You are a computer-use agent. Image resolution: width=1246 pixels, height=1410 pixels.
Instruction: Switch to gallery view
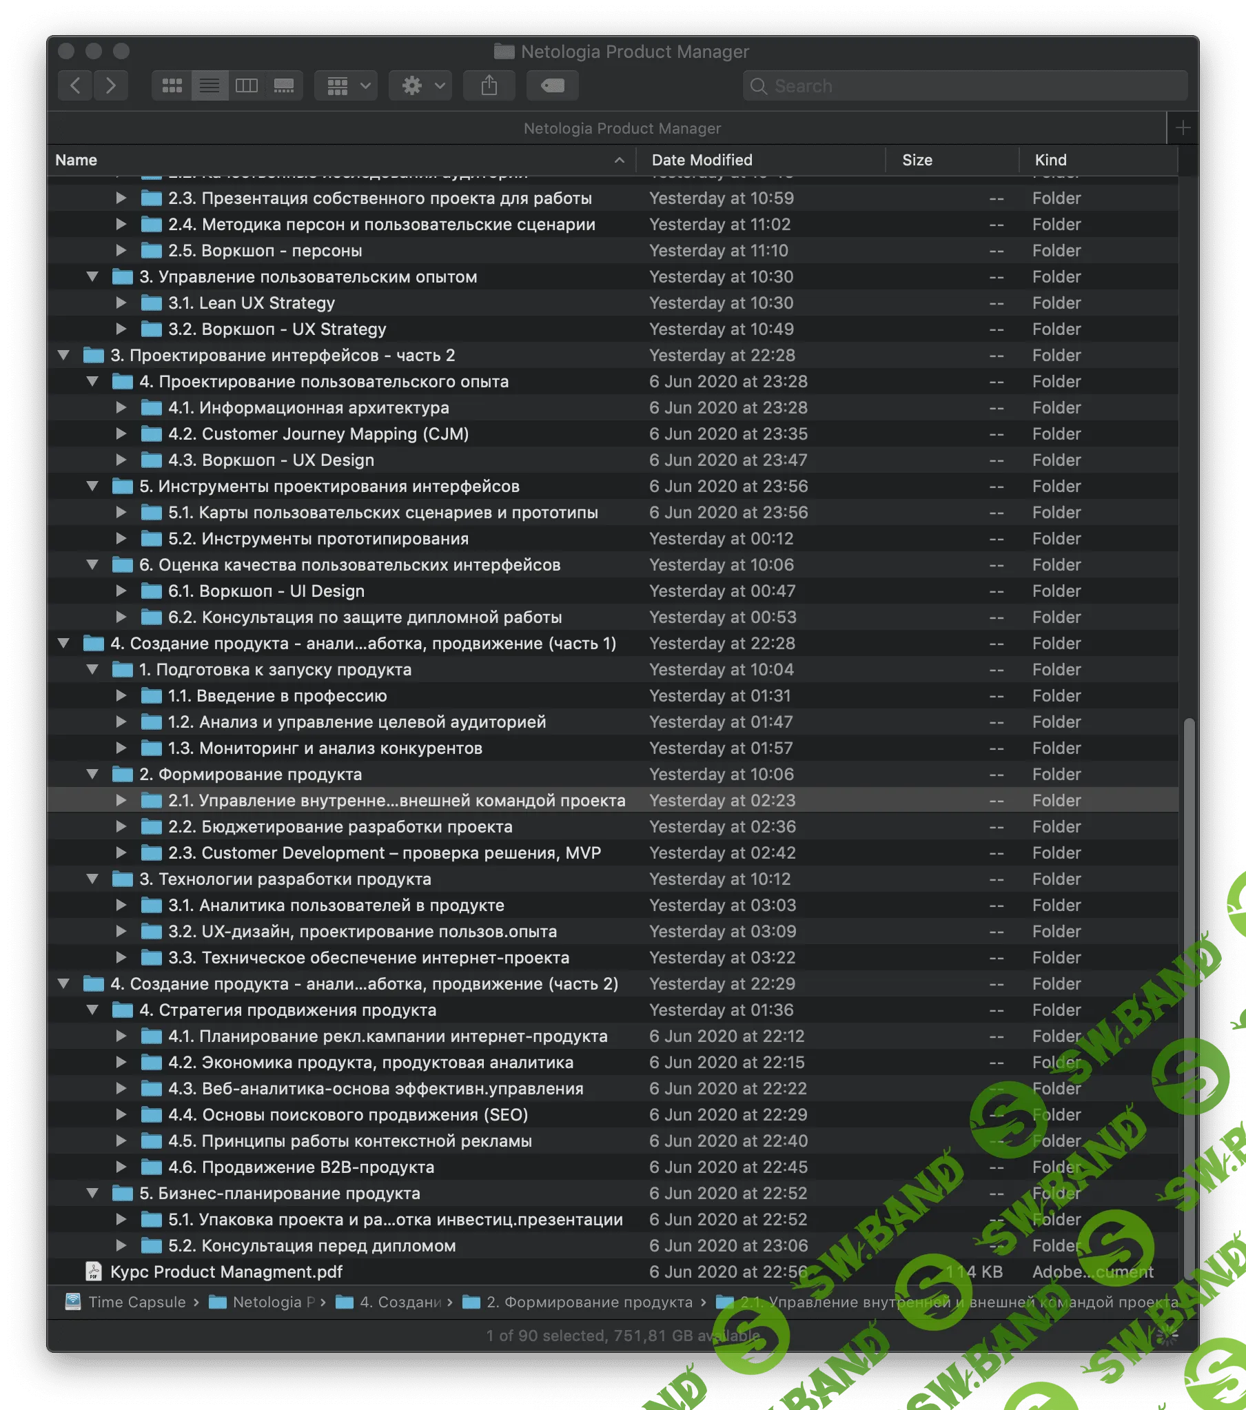(283, 85)
